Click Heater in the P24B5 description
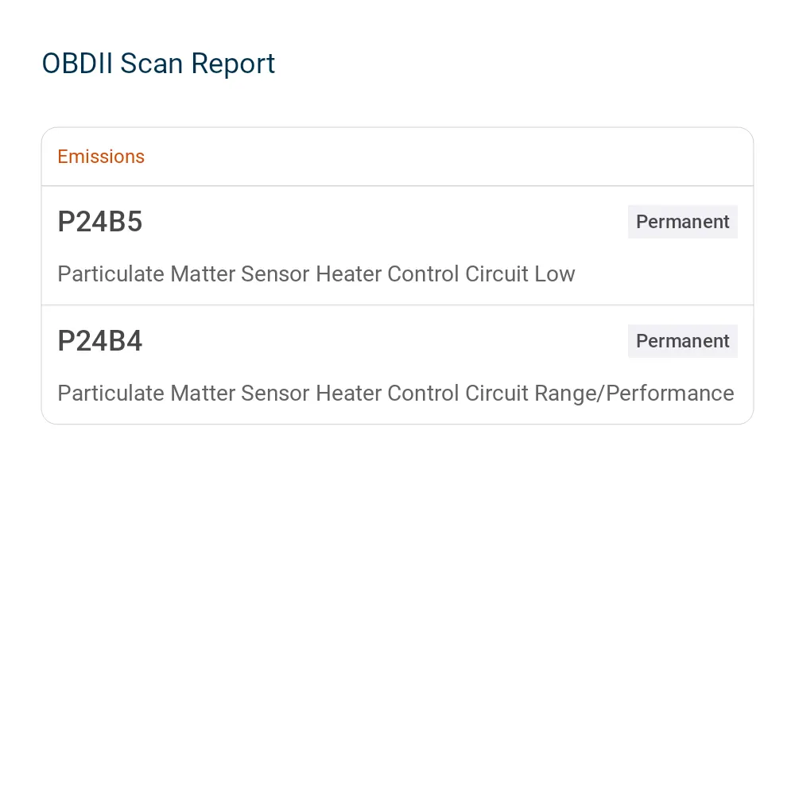The height and width of the screenshot is (795, 795). click(348, 273)
